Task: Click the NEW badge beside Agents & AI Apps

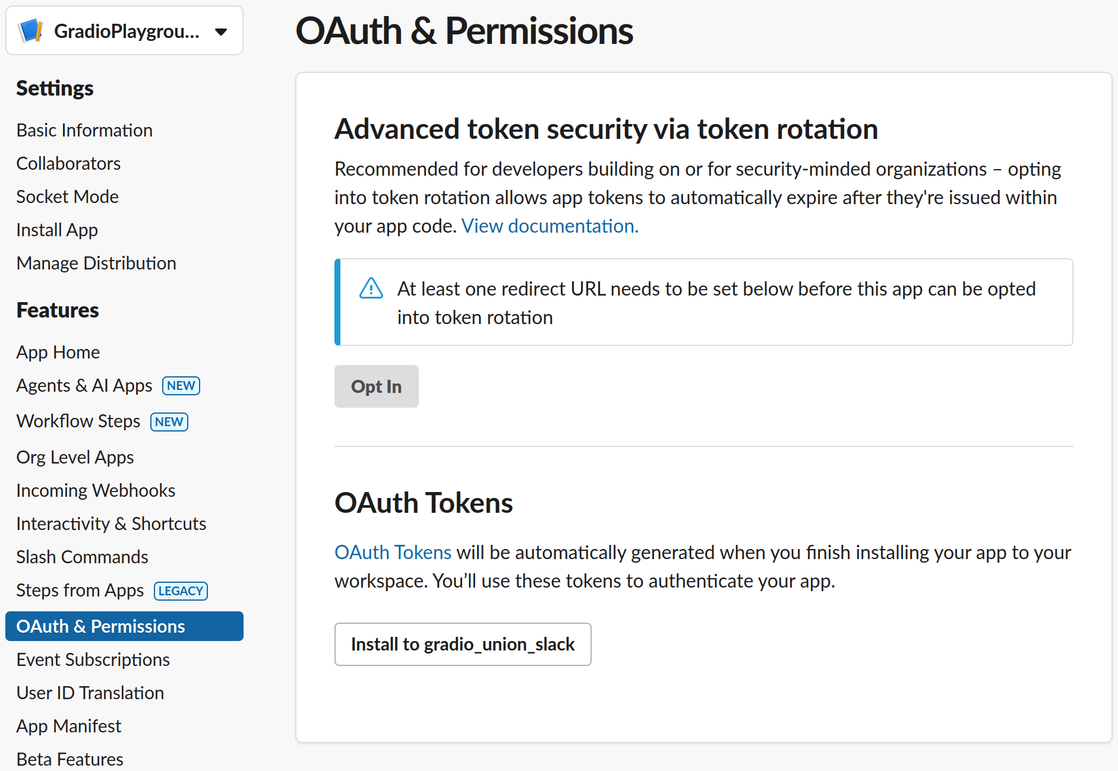Action: tap(181, 386)
